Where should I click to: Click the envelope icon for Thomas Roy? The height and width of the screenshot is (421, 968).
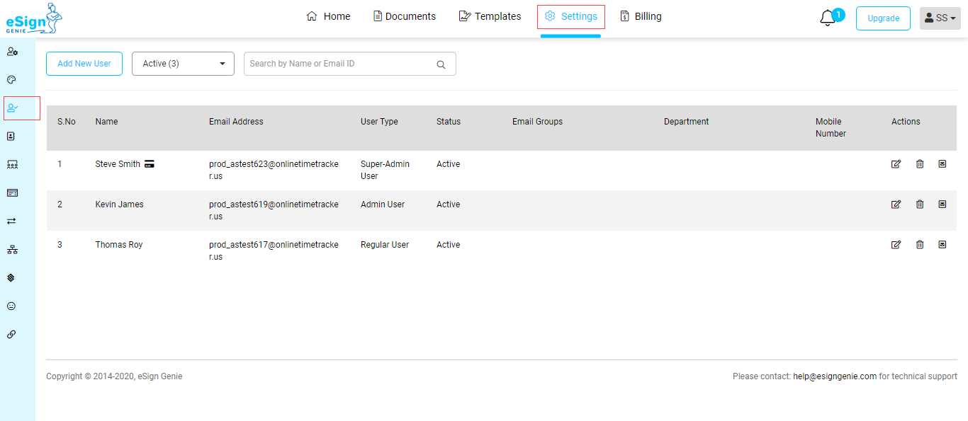pos(942,245)
